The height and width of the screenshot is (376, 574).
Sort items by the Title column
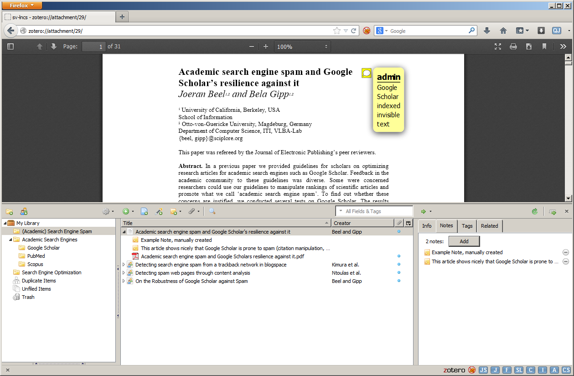[x=226, y=223]
